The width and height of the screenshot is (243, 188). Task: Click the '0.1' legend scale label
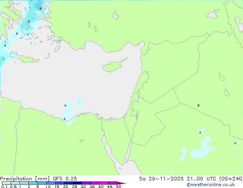[4, 186]
